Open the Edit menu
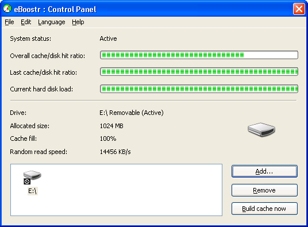The height and width of the screenshot is (227, 308). click(x=26, y=22)
